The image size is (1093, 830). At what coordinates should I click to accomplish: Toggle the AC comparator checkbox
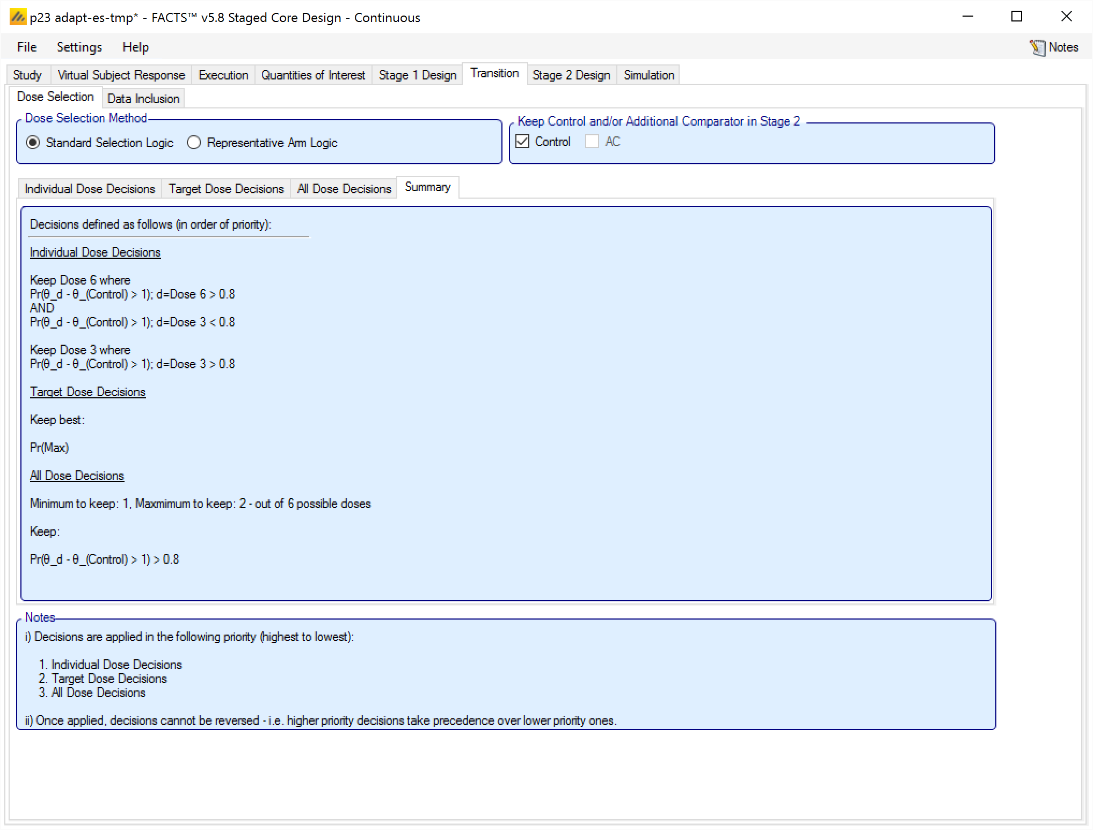(592, 142)
